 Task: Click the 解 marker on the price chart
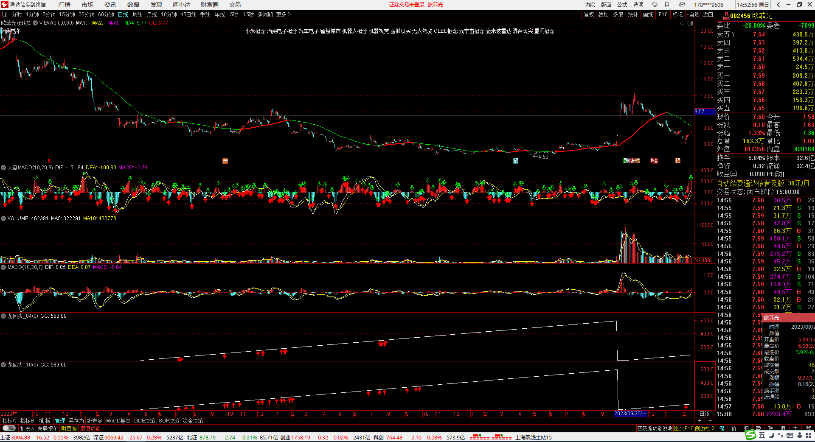tap(515, 161)
